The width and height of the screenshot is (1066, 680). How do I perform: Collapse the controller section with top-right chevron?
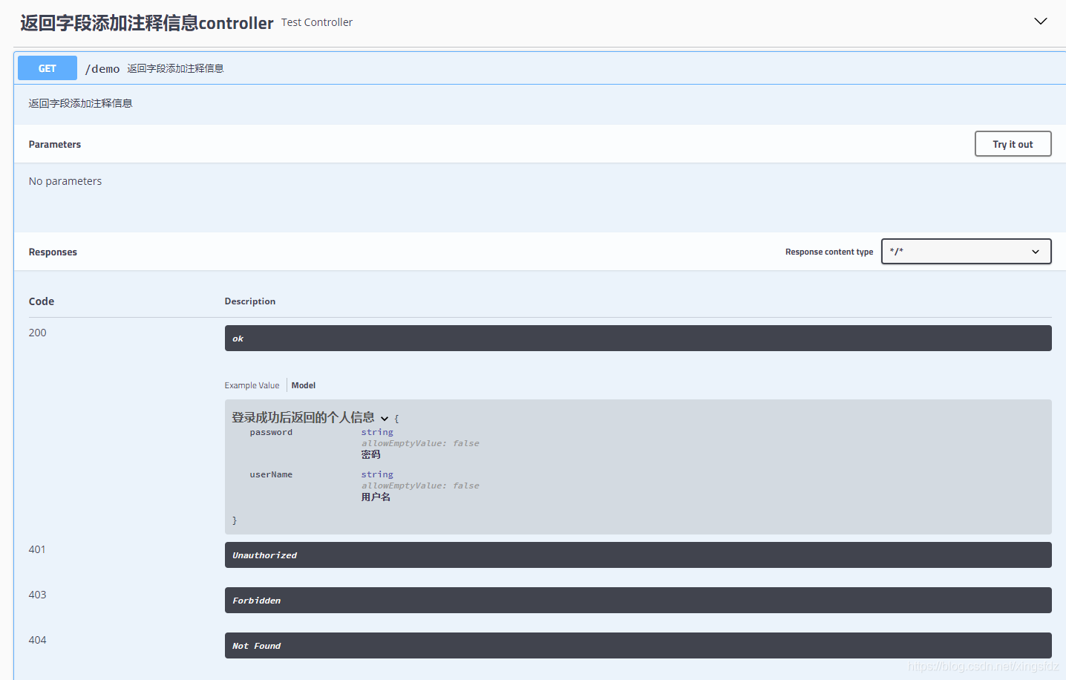[x=1040, y=22]
